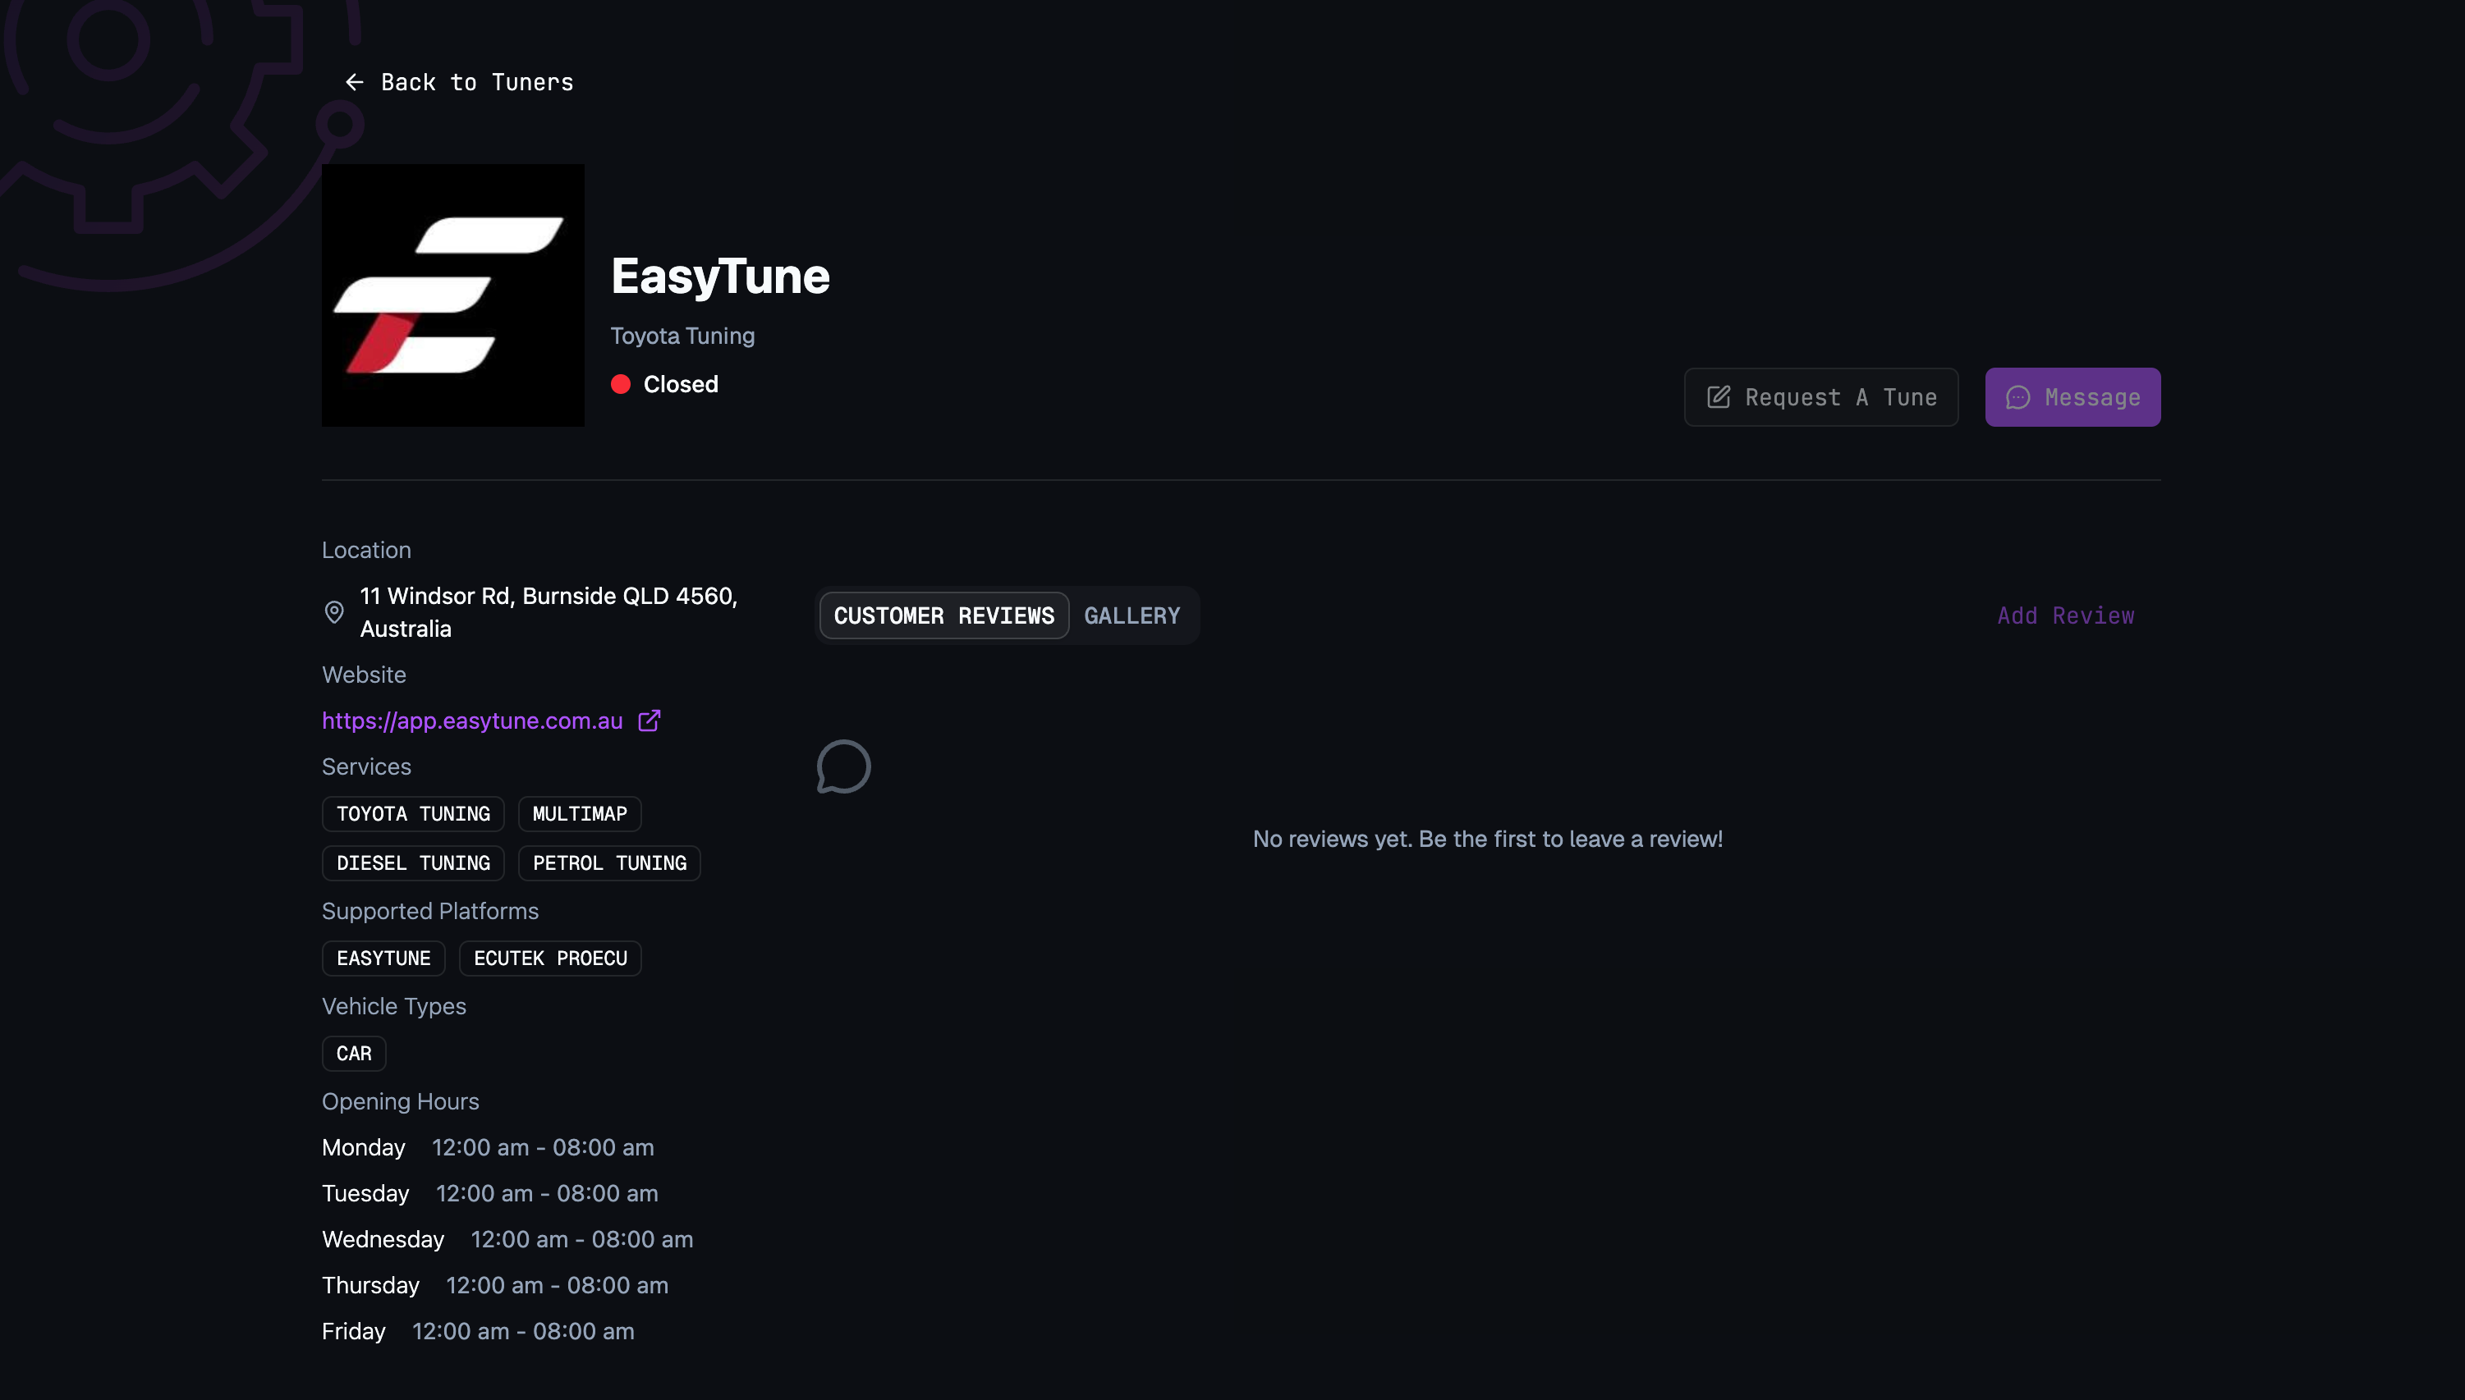Click the red Closed status dot
2465x1400 pixels.
(x=622, y=384)
